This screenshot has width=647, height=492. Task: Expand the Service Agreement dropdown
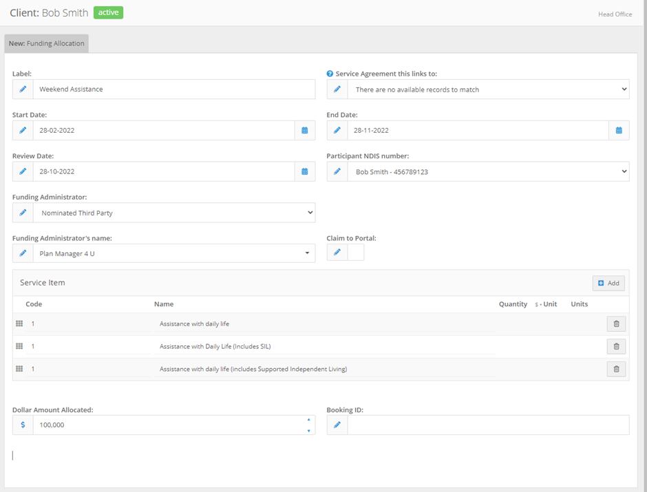click(488, 89)
